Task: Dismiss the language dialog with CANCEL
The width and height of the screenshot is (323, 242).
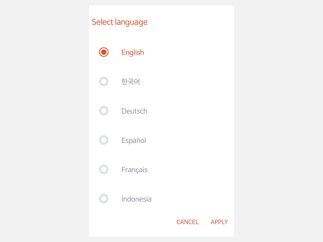Action: pos(187,222)
